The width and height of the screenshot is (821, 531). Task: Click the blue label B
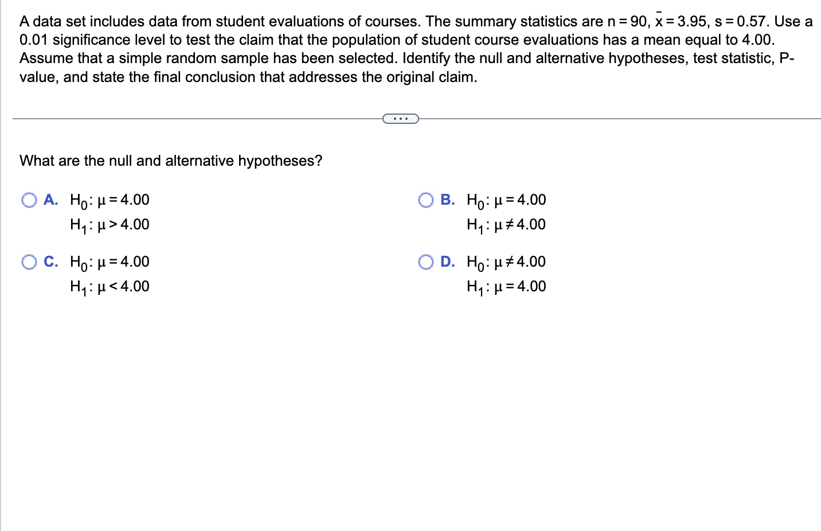448,200
